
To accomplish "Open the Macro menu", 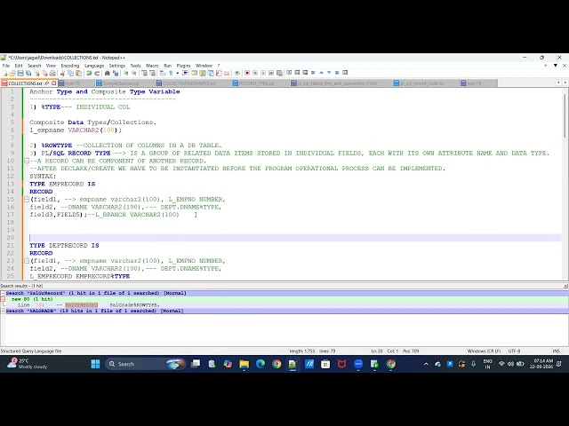I will point(152,66).
